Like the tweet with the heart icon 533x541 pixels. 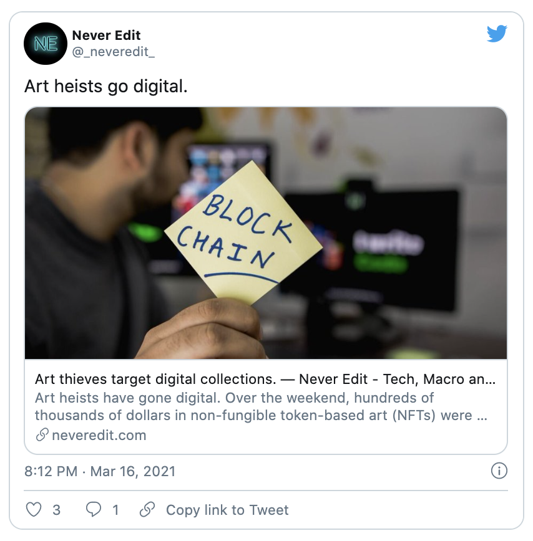(x=34, y=510)
